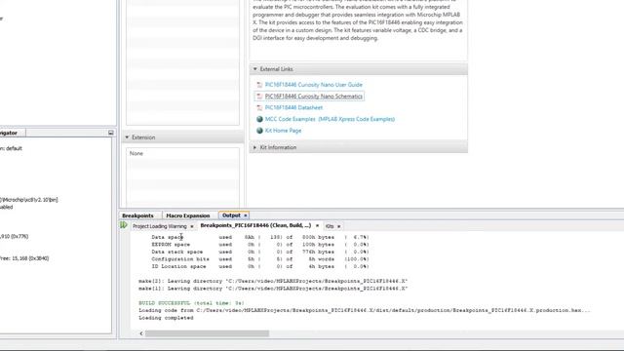
Task: Switch to the Macro Expansion tab
Action: point(188,215)
